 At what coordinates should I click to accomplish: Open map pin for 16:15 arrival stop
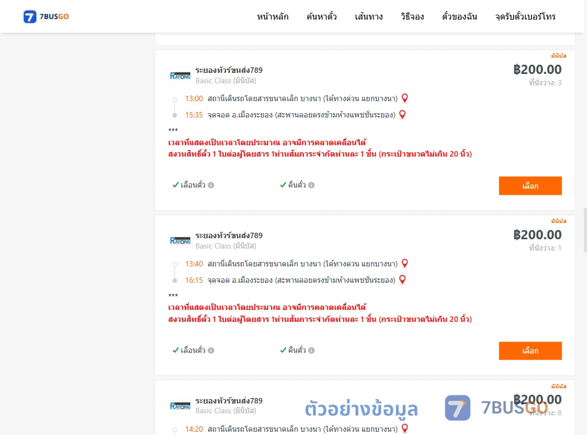(x=402, y=279)
